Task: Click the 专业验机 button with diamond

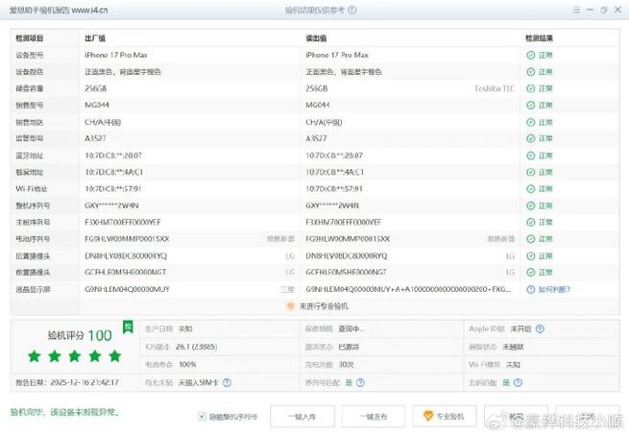Action: (x=445, y=417)
